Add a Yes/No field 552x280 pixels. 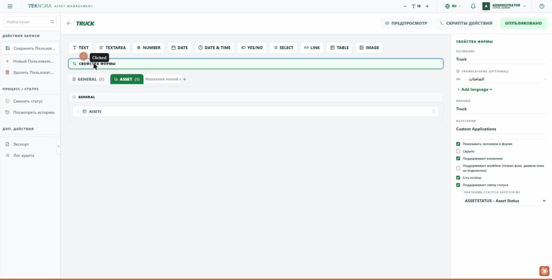pos(252,48)
